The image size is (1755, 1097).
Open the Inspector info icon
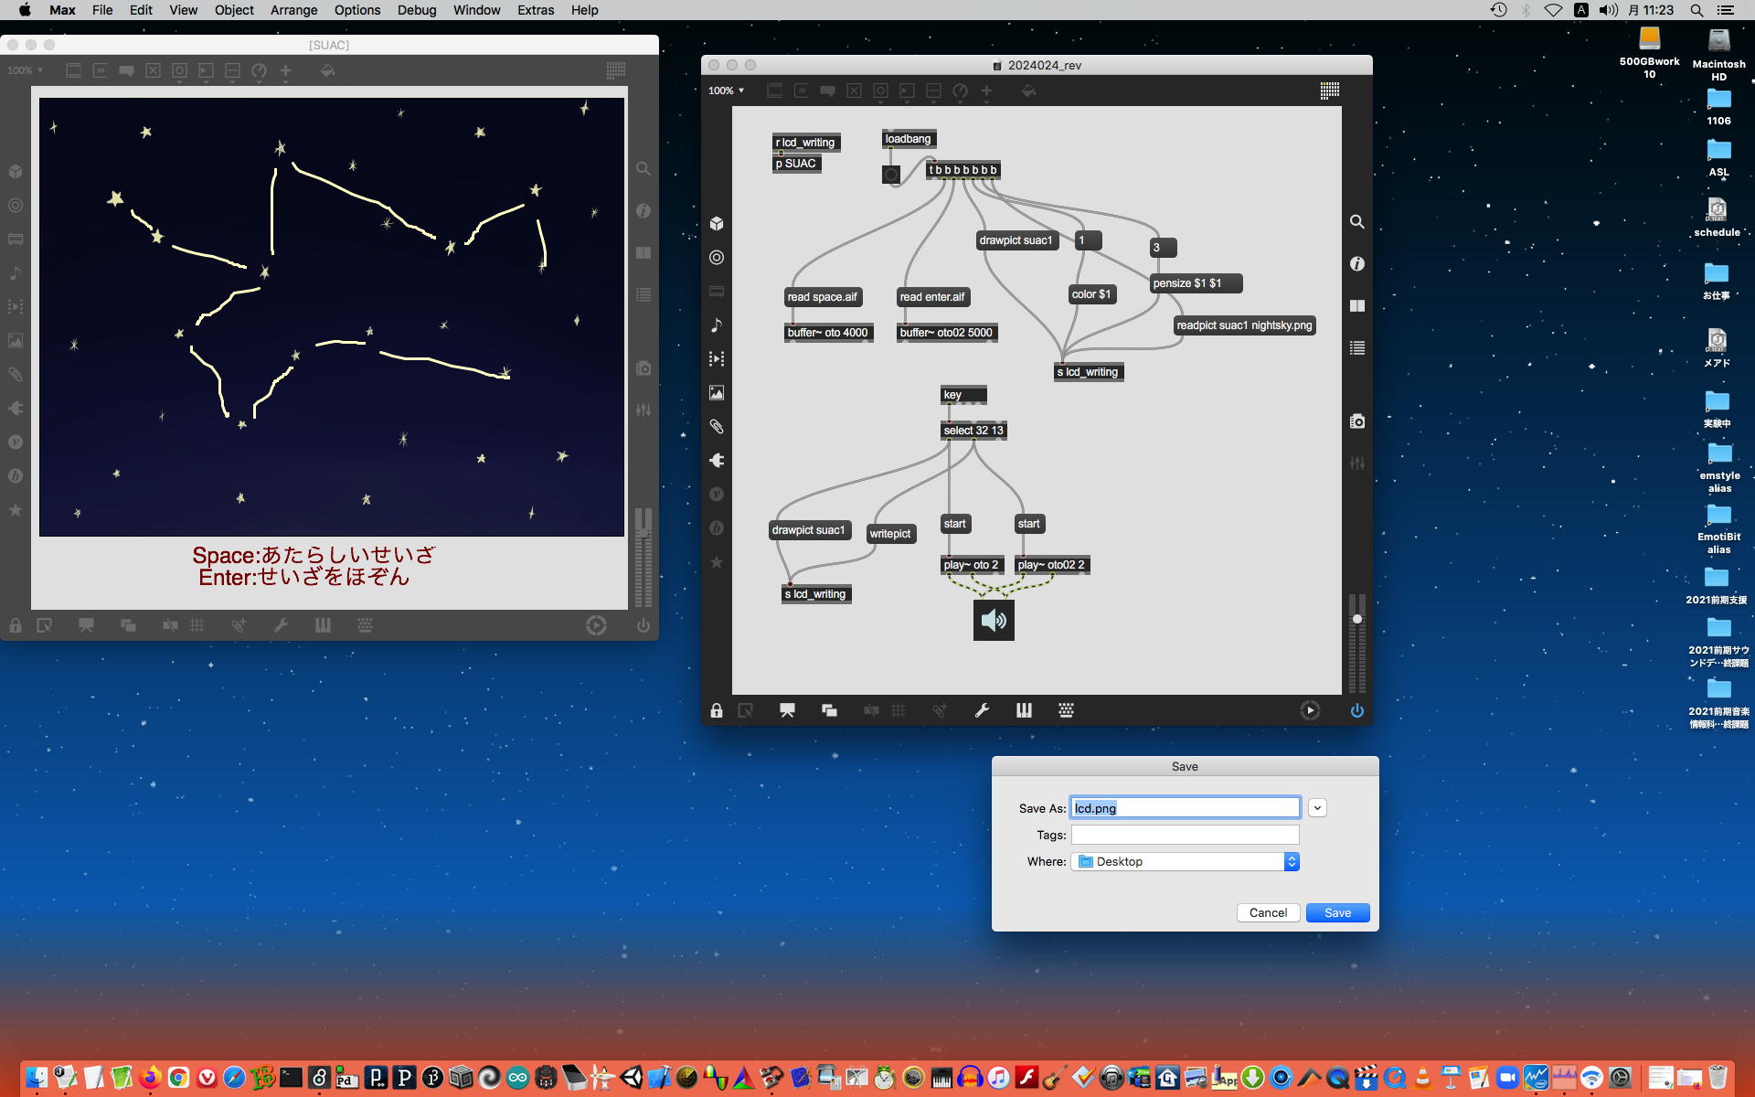coord(1357,264)
